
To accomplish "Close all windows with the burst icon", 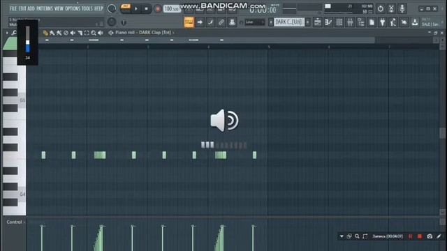I will point(404,22).
